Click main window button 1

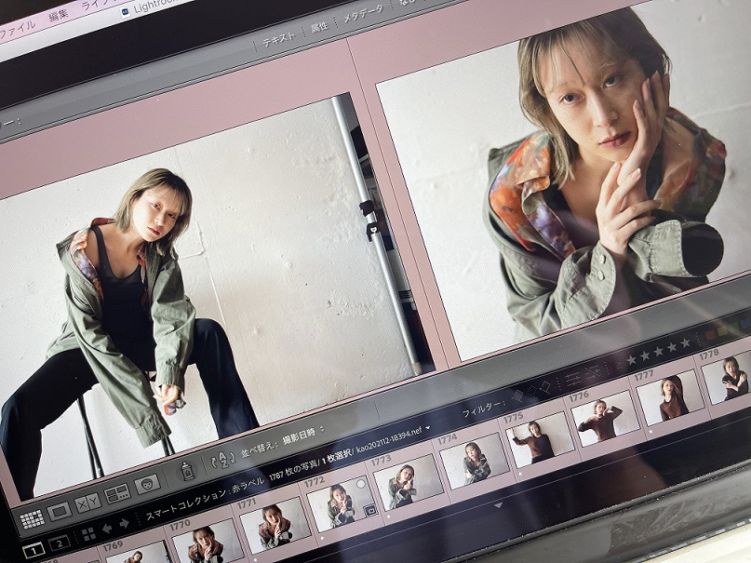click(34, 551)
